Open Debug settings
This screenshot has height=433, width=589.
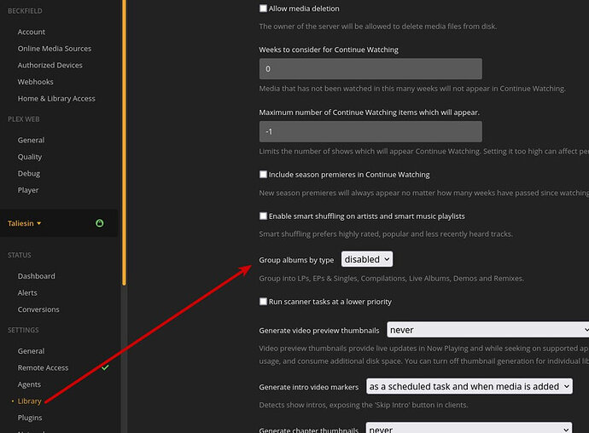[28, 173]
